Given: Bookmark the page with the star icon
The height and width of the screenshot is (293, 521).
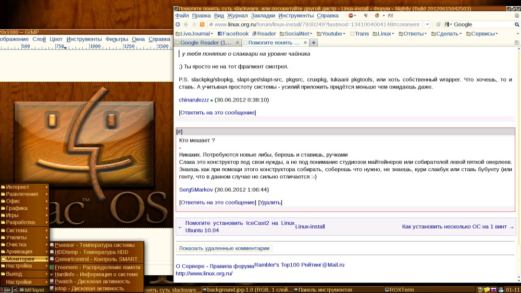Looking at the screenshot, I should [423, 24].
